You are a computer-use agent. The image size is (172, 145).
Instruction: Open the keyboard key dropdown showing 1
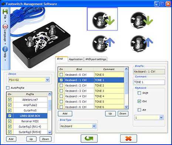(161, 118)
